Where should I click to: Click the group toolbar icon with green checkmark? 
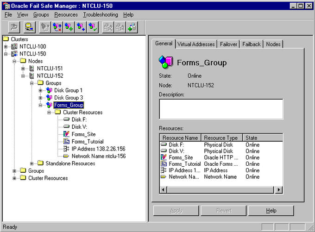[x=93, y=27]
